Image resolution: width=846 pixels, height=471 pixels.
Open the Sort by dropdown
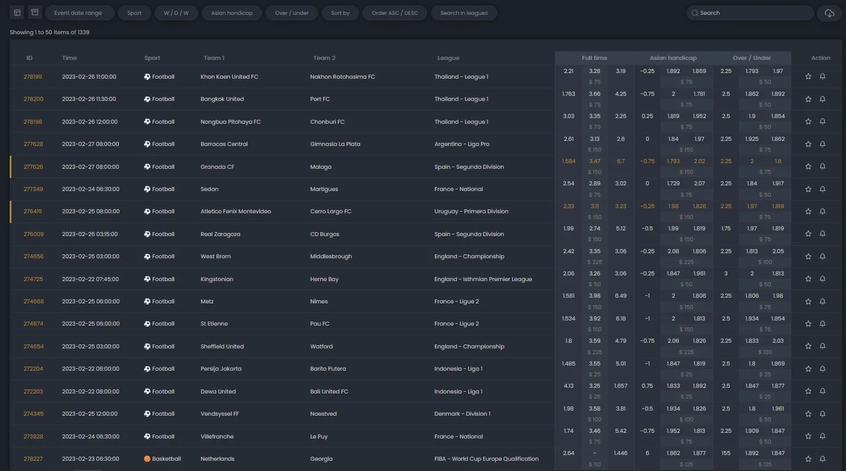(340, 13)
